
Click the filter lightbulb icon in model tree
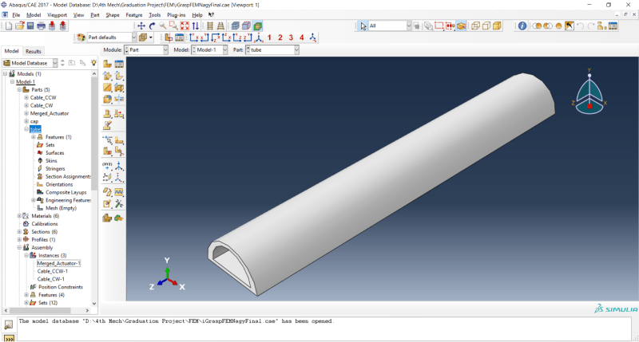(x=93, y=63)
